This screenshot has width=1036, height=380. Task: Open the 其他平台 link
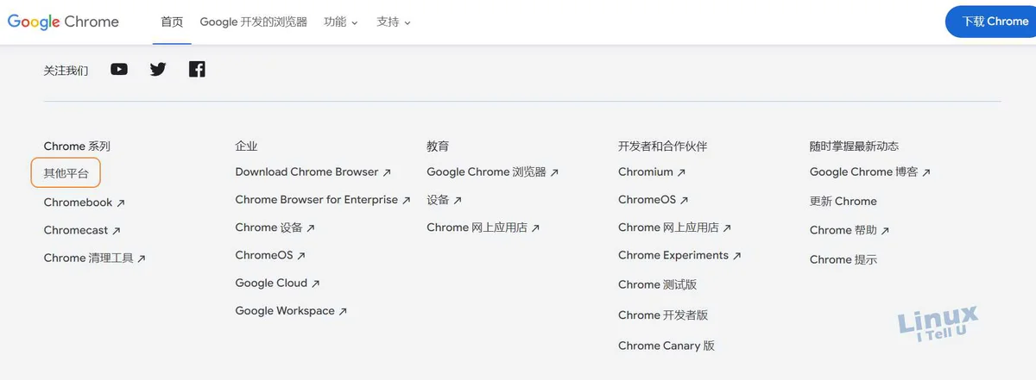coord(66,173)
